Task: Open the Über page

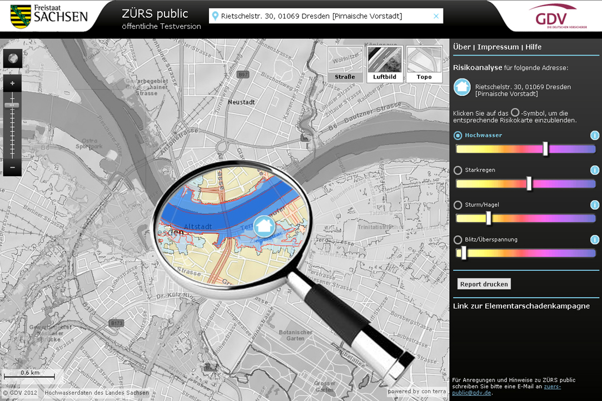Action: [x=462, y=47]
